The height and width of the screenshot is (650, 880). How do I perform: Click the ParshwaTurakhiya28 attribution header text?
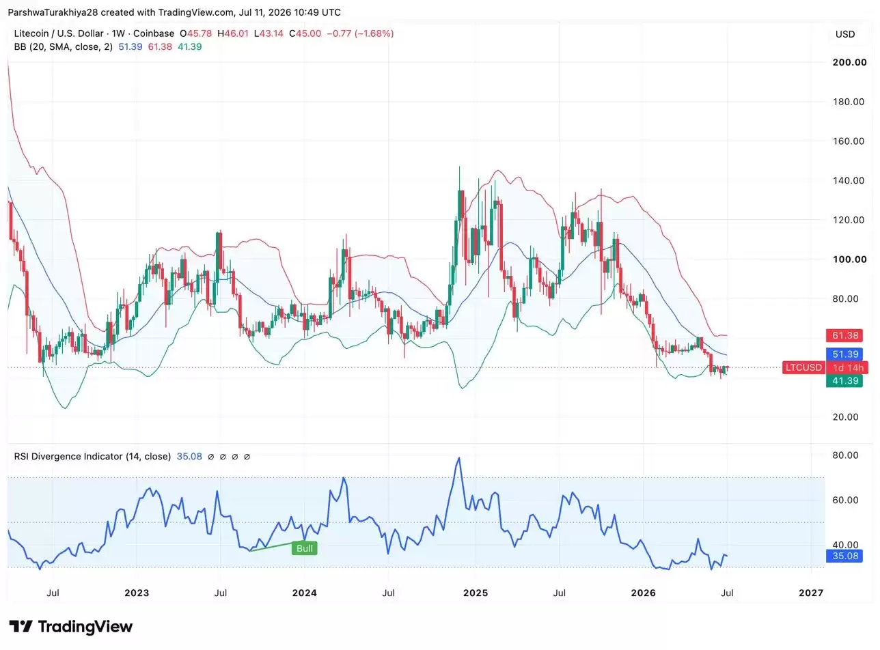pos(174,12)
